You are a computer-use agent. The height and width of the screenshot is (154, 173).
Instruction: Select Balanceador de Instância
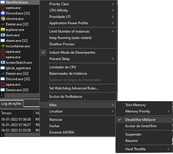(78, 74)
